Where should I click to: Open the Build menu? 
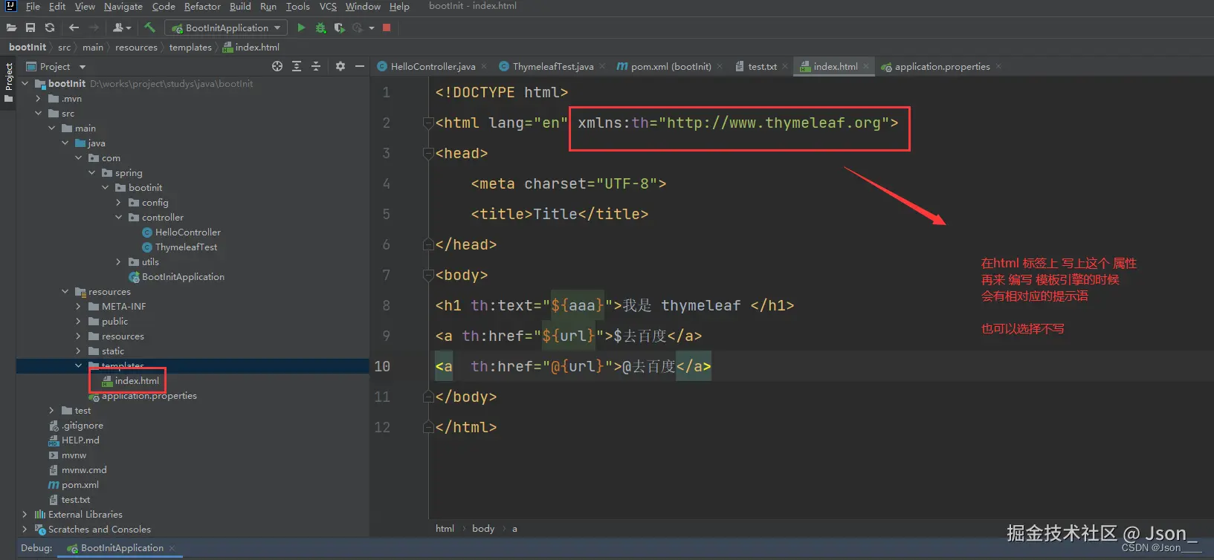tap(240, 6)
